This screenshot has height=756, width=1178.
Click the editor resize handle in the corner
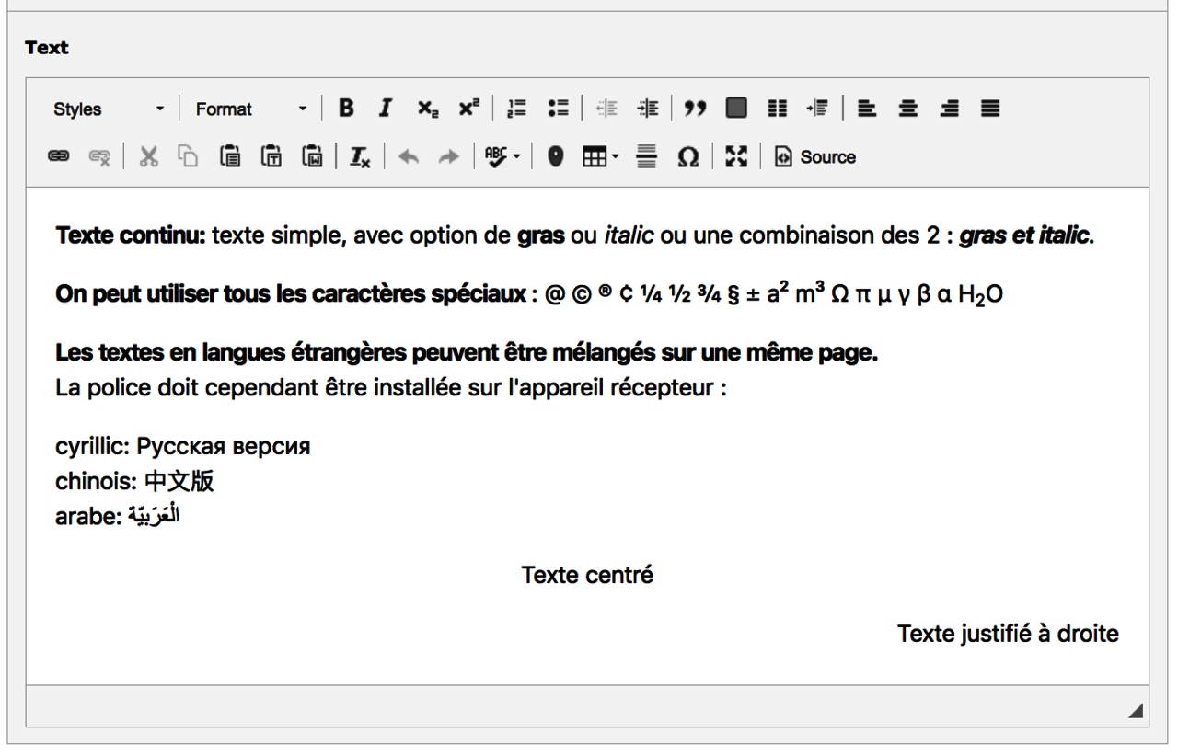[1135, 711]
